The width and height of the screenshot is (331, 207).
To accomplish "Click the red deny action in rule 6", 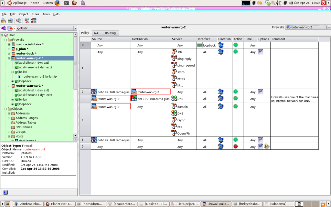I will pos(236,147).
